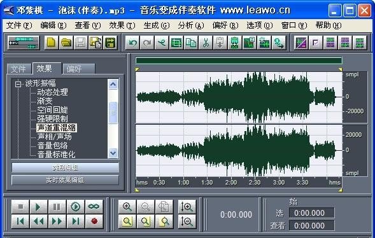Pause playback with the pause button
375x238 pixels.
(57, 206)
